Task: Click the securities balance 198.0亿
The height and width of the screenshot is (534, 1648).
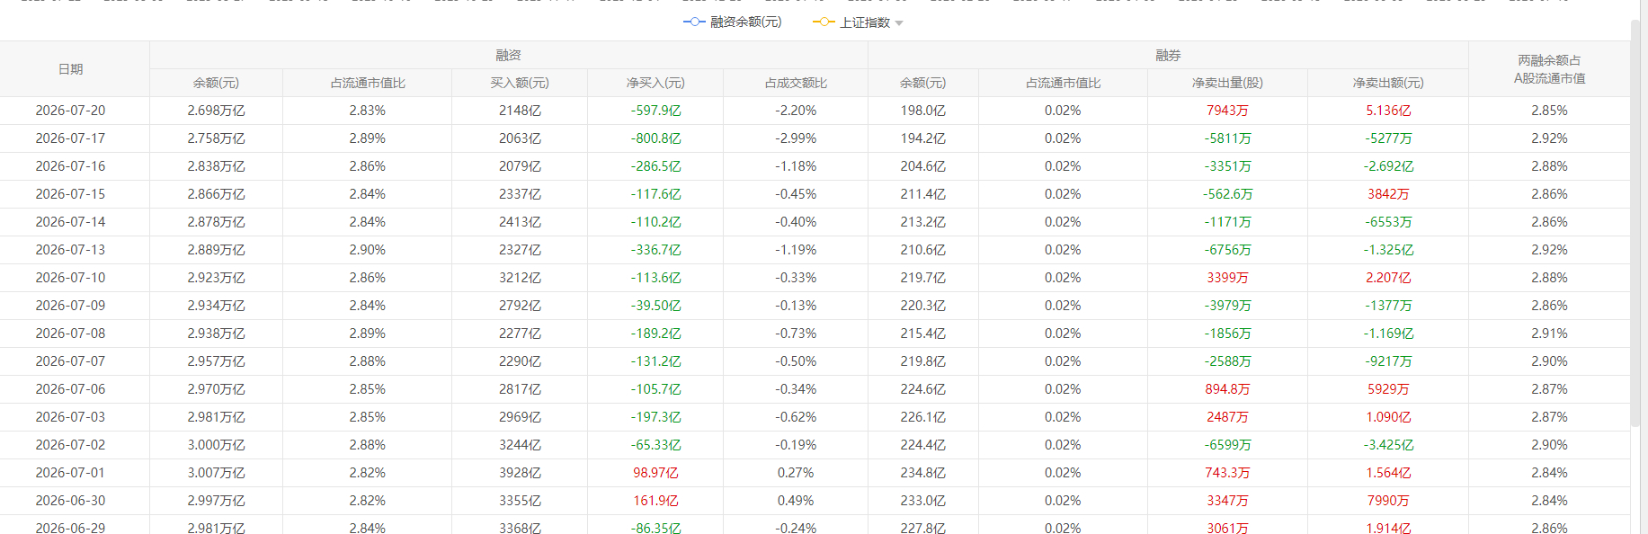Action: click(922, 111)
